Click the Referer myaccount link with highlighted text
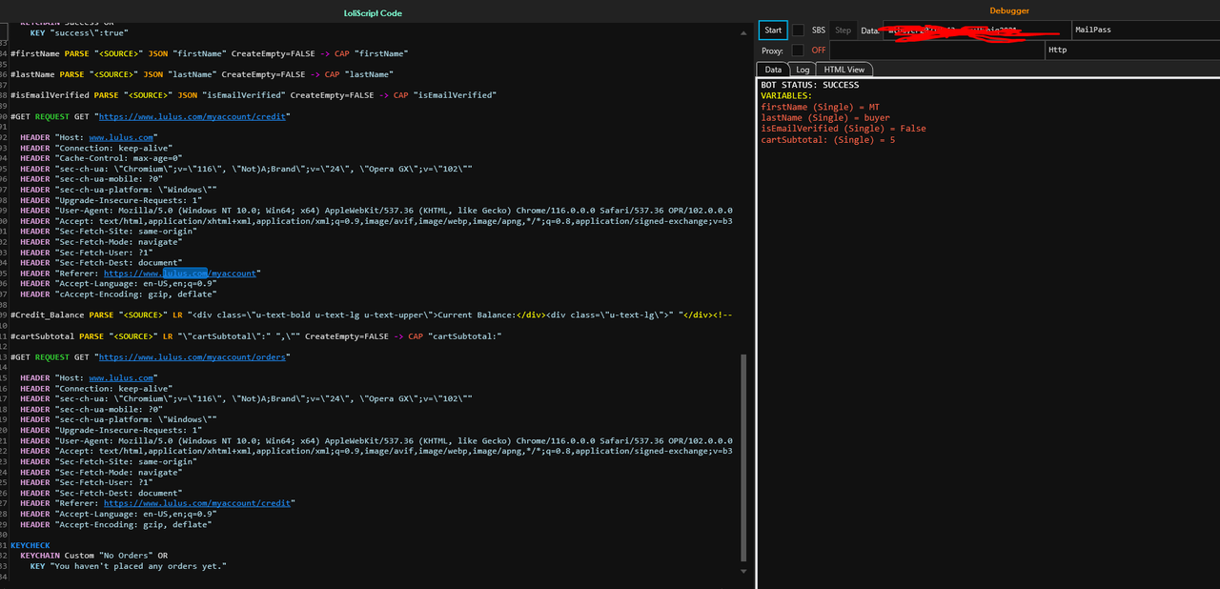1220x589 pixels. tap(179, 274)
